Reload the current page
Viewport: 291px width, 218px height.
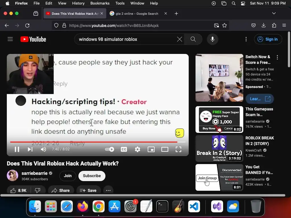point(27,25)
